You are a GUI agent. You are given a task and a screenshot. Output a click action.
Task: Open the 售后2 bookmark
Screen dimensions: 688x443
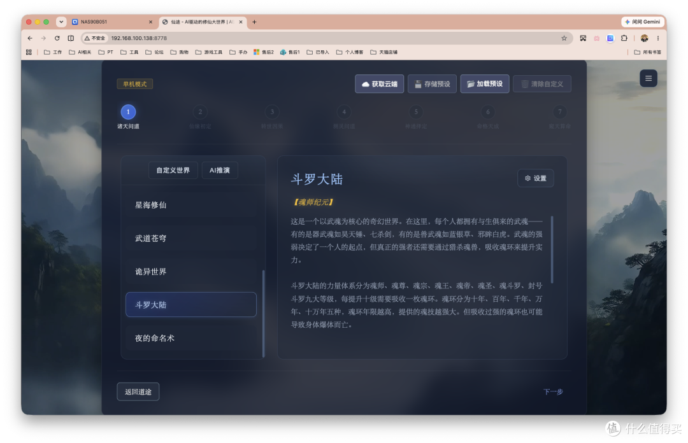click(x=264, y=52)
